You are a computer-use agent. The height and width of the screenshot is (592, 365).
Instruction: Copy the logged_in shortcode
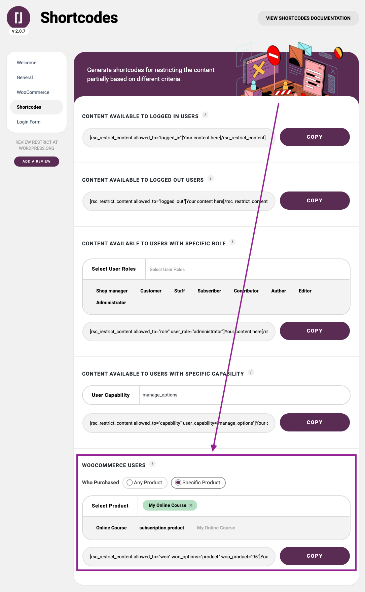(315, 137)
